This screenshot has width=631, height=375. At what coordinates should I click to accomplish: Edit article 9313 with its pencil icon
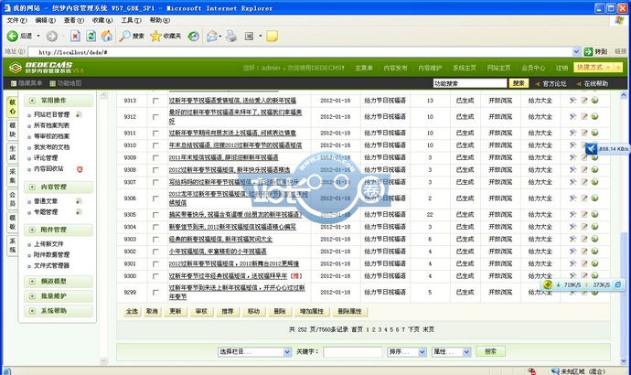[x=584, y=101]
